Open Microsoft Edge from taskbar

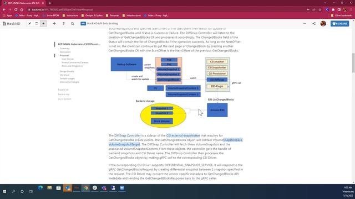click(40, 188)
